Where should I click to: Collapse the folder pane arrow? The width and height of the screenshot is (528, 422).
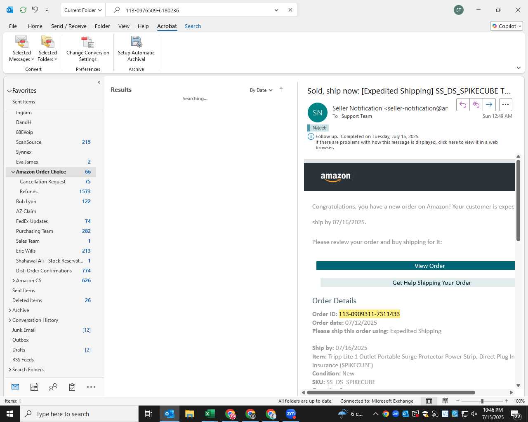point(99,82)
